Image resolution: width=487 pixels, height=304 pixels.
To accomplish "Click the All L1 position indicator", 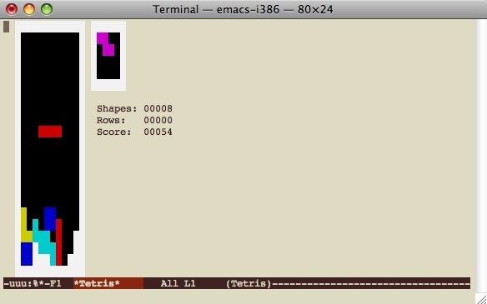I will (x=178, y=283).
